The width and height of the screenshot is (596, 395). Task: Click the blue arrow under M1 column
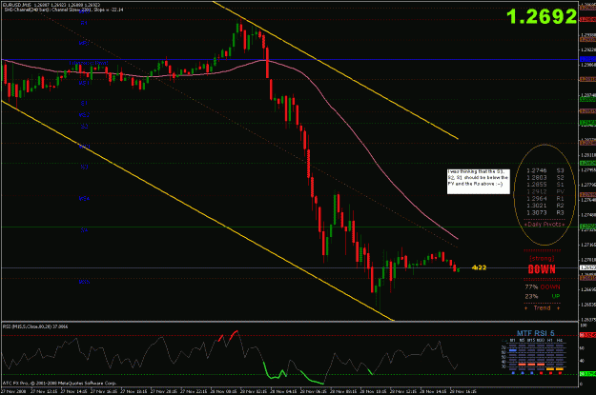click(x=513, y=373)
